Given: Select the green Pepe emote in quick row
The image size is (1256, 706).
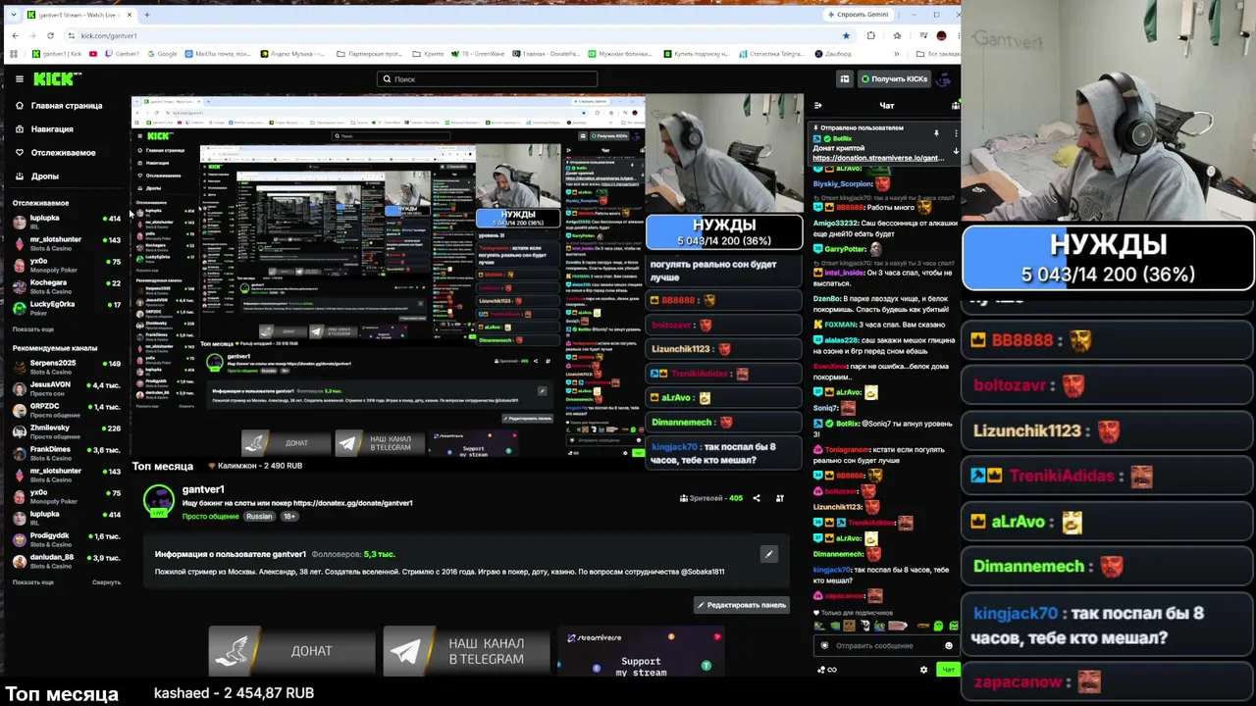Looking at the screenshot, I should (x=938, y=626).
